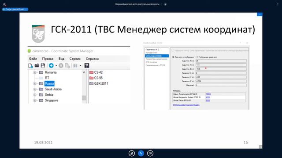282x158 pixels.
Task: Click the Copy document toolbar icon
Action: [x=67, y=65]
